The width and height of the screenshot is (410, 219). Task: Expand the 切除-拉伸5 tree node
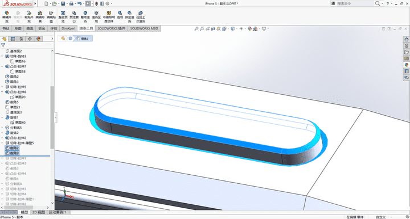(2, 87)
